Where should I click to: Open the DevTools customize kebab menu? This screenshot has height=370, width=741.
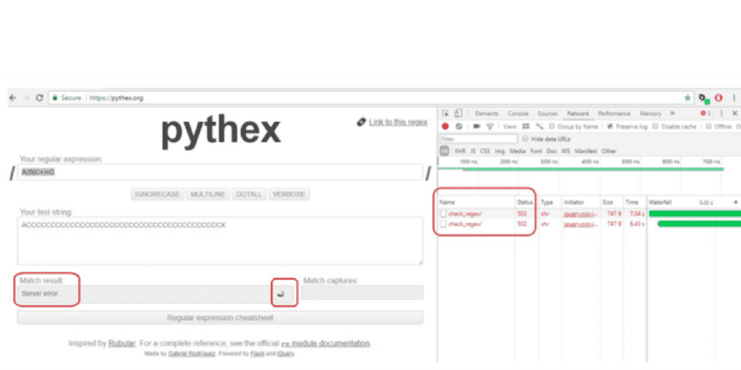pyautogui.click(x=721, y=113)
